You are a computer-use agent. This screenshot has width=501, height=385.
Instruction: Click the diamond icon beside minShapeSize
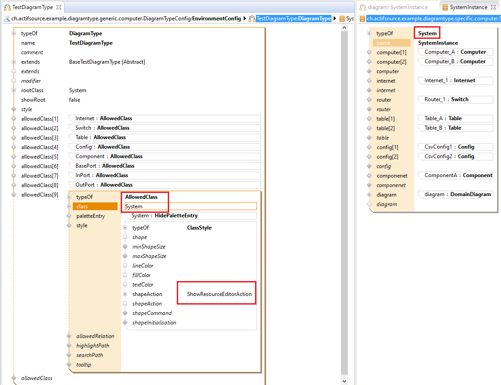(x=125, y=247)
